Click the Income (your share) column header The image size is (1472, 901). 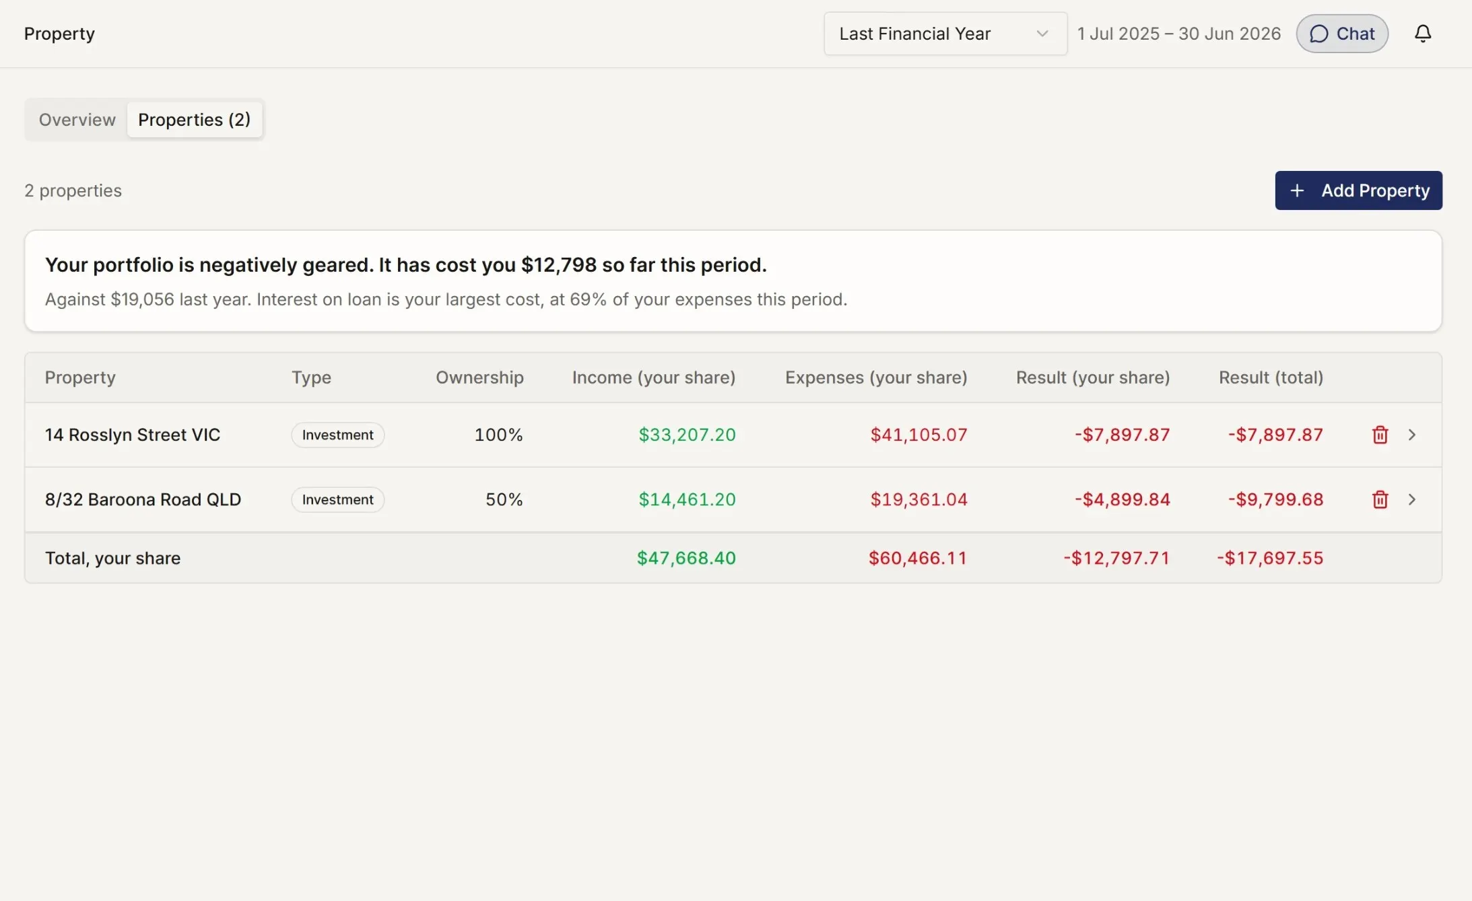(654, 377)
